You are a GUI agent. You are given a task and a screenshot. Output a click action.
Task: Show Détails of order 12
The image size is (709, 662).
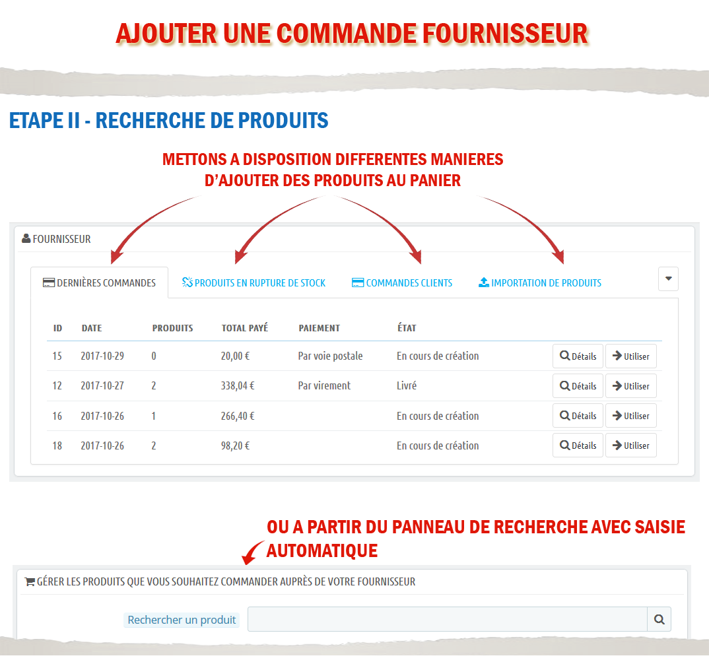pyautogui.click(x=578, y=386)
